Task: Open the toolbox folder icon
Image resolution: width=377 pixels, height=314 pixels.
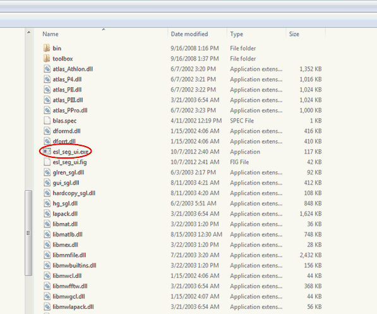Action: [47, 59]
